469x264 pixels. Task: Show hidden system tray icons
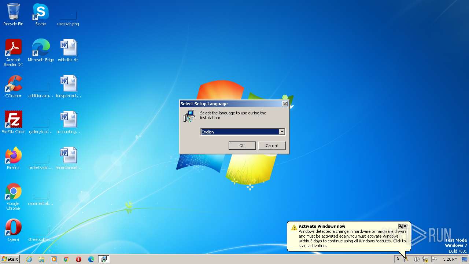pos(398,259)
